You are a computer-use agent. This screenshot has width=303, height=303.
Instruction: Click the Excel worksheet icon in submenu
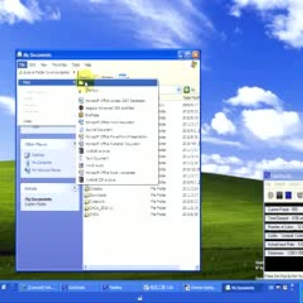click(x=81, y=173)
